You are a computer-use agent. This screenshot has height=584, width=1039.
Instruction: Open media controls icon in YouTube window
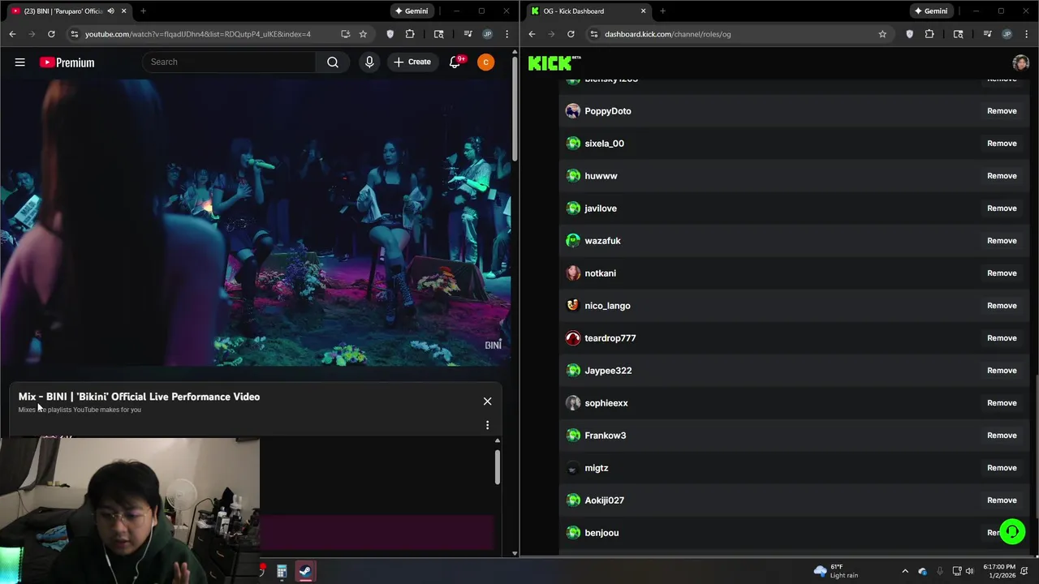468,34
